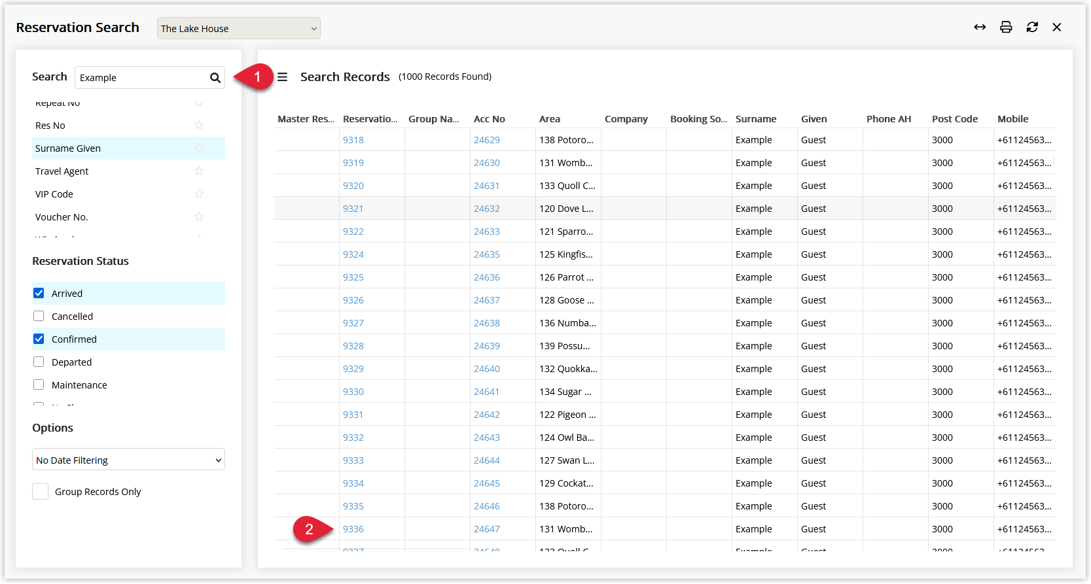Viewport: 1091px width, 584px height.
Task: Close the Reservation Search window
Action: click(x=1057, y=27)
